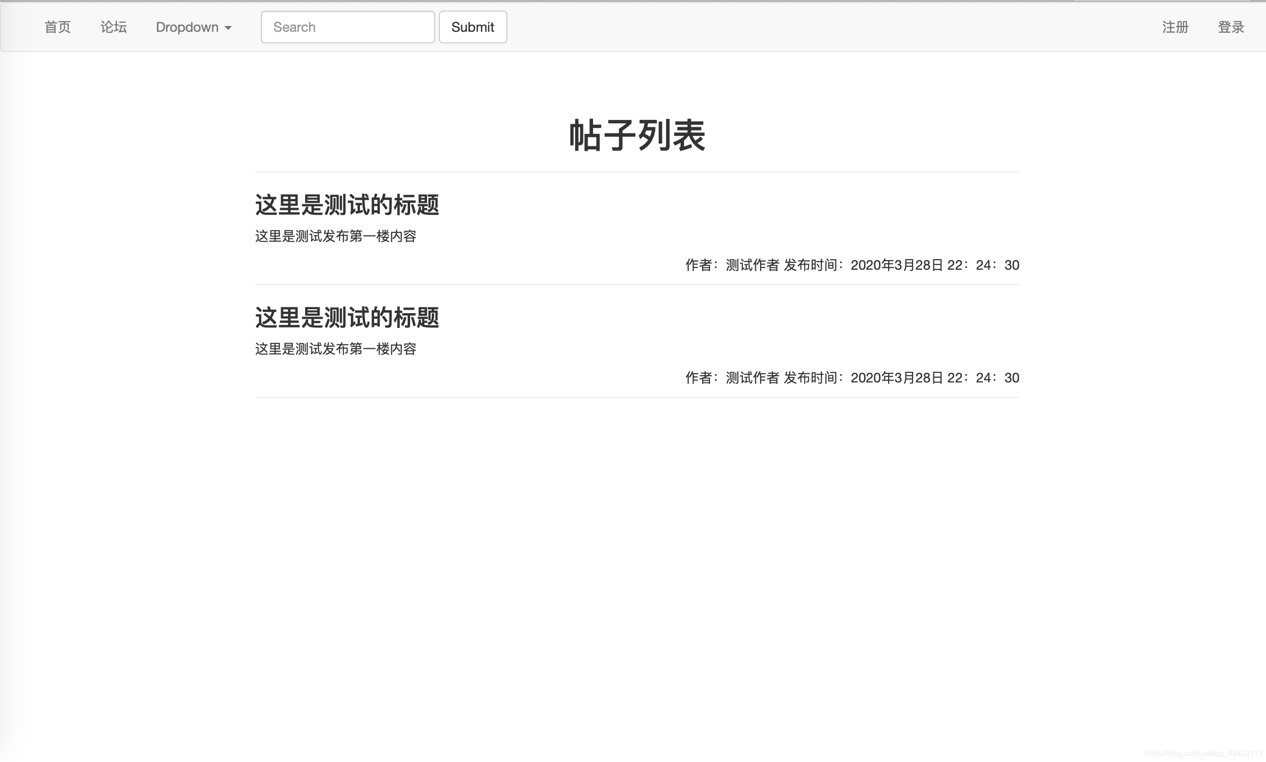
Task: Select the 首页 navigation item
Action: tap(57, 26)
